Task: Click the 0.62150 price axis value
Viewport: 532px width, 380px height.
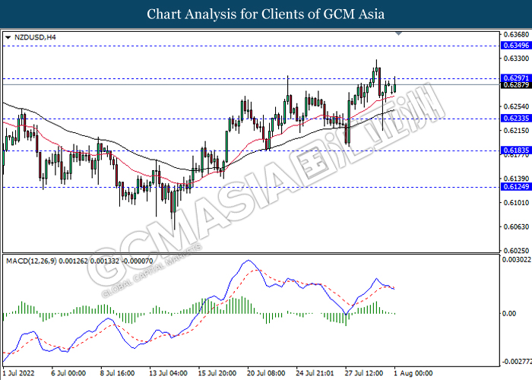Action: pos(516,131)
